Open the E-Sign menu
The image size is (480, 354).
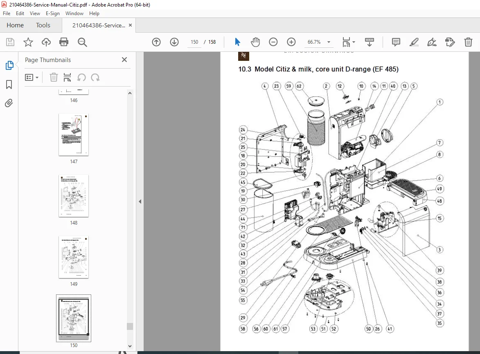pos(53,13)
